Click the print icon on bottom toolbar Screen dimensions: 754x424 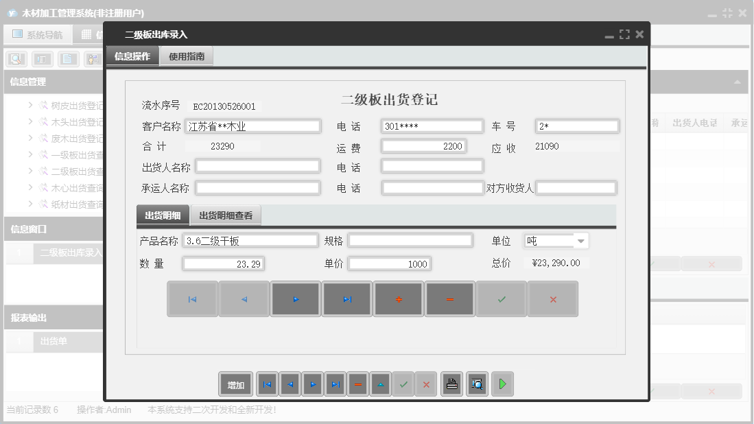pyautogui.click(x=452, y=384)
